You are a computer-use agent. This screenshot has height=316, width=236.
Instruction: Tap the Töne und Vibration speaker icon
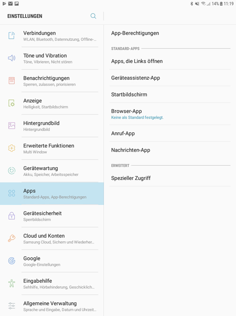12,58
